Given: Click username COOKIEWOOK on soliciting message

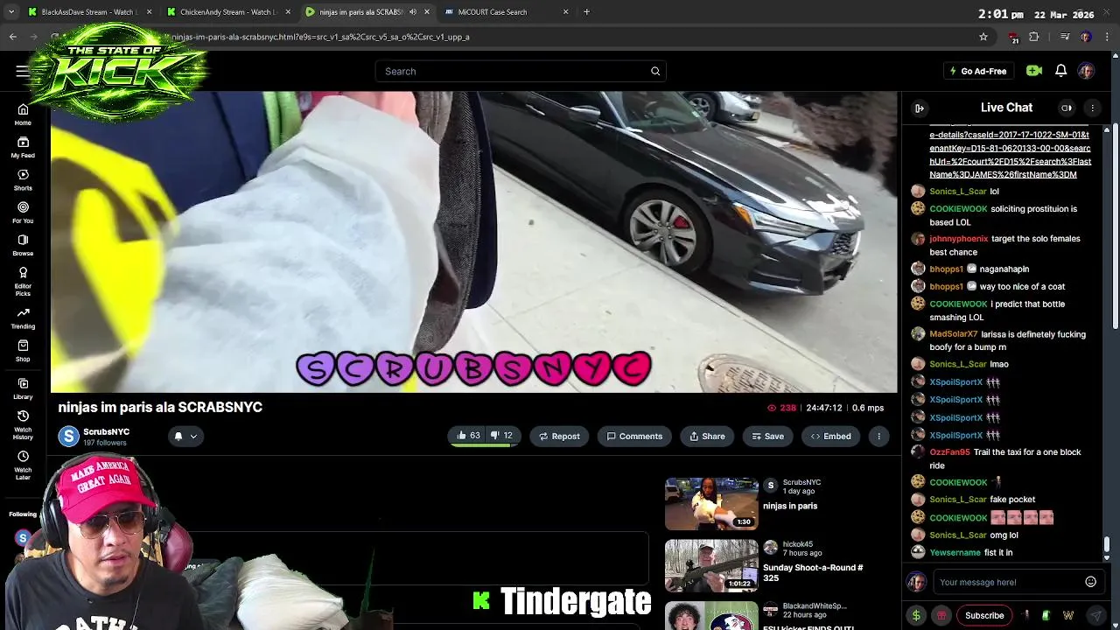Looking at the screenshot, I should (x=958, y=208).
